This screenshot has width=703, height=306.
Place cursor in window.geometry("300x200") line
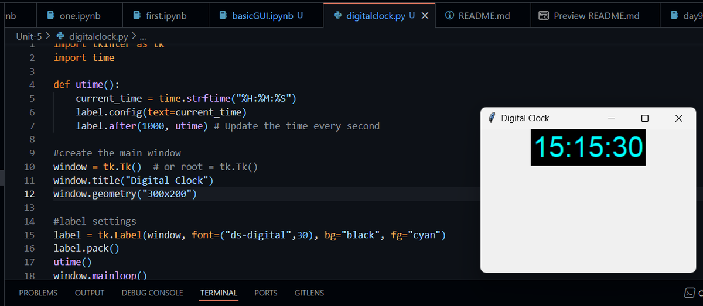click(125, 194)
